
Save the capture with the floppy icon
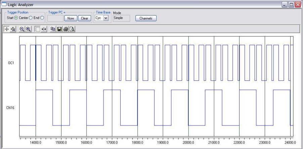tap(59, 29)
